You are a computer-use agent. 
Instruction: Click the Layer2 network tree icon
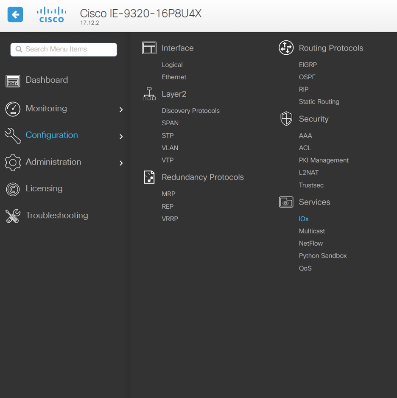pyautogui.click(x=149, y=94)
